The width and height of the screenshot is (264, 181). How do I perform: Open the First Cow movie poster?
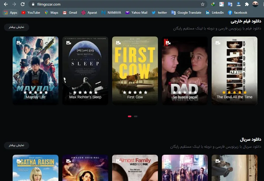[x=135, y=66]
